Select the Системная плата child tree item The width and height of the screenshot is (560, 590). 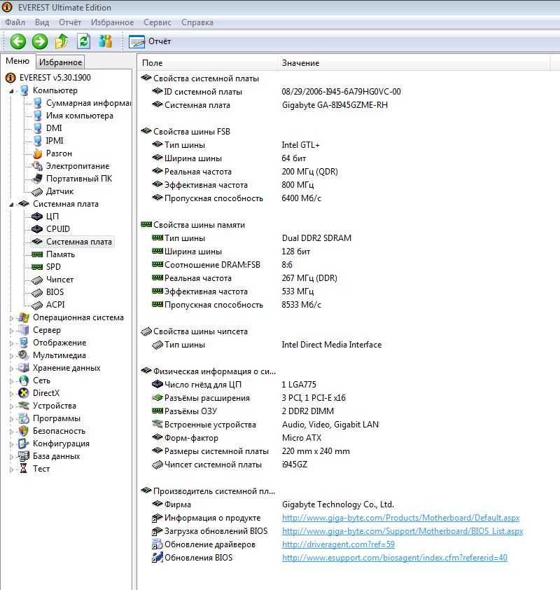coord(79,242)
